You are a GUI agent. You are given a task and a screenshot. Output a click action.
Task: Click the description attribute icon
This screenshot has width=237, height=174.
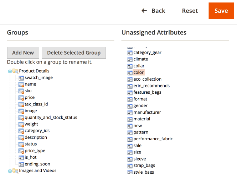point(21,138)
